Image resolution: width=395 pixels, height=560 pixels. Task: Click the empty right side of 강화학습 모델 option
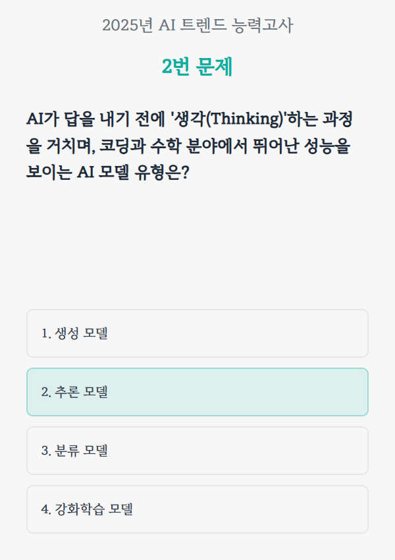[296, 509]
